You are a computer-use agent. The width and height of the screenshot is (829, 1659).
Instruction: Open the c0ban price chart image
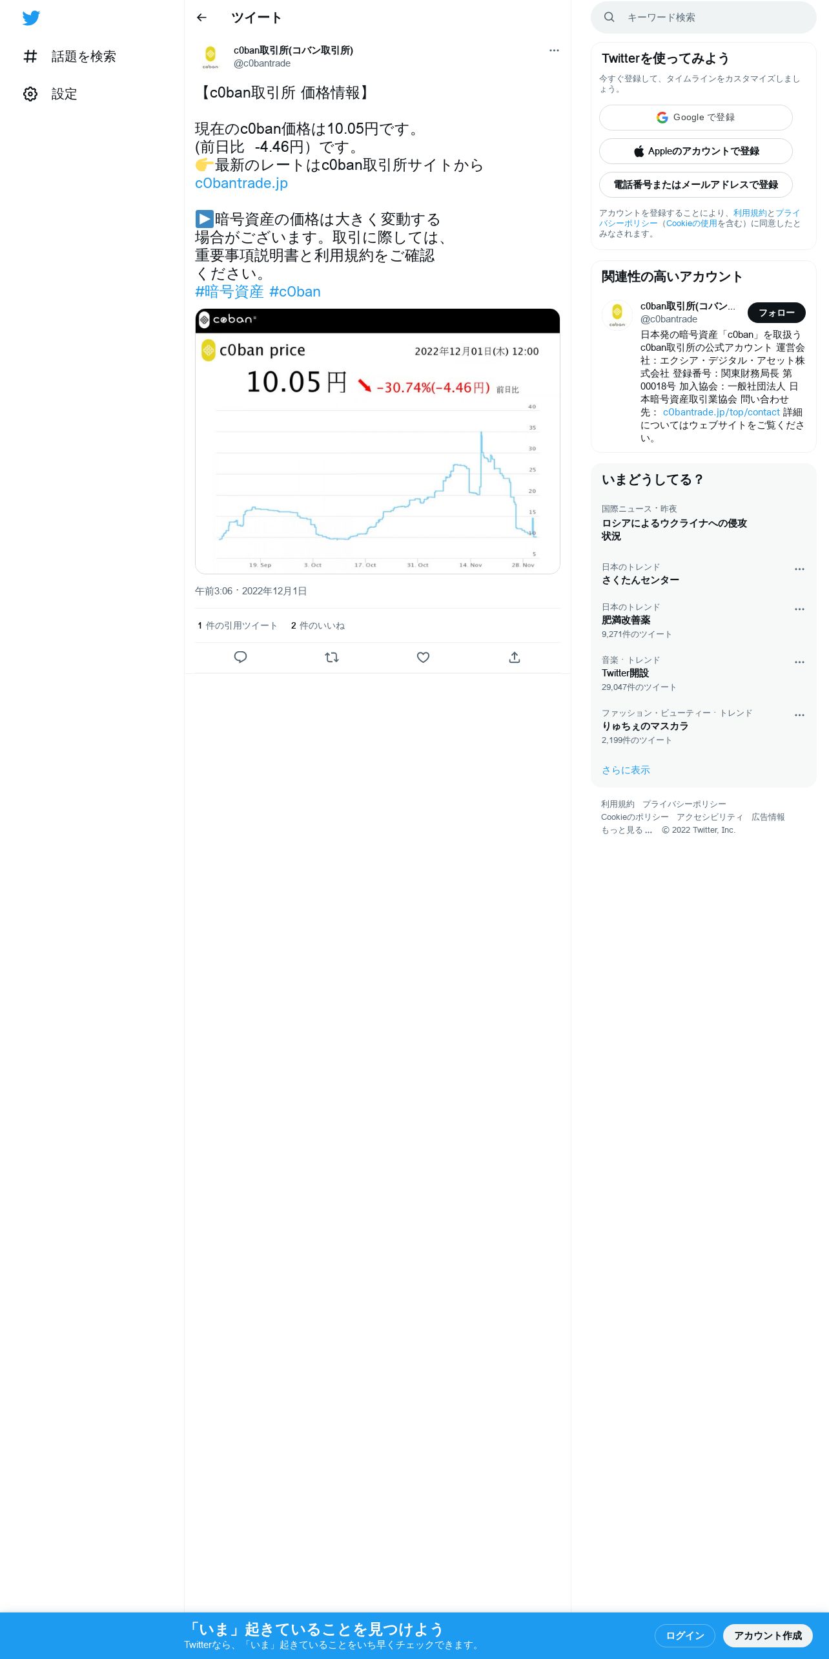point(378,441)
